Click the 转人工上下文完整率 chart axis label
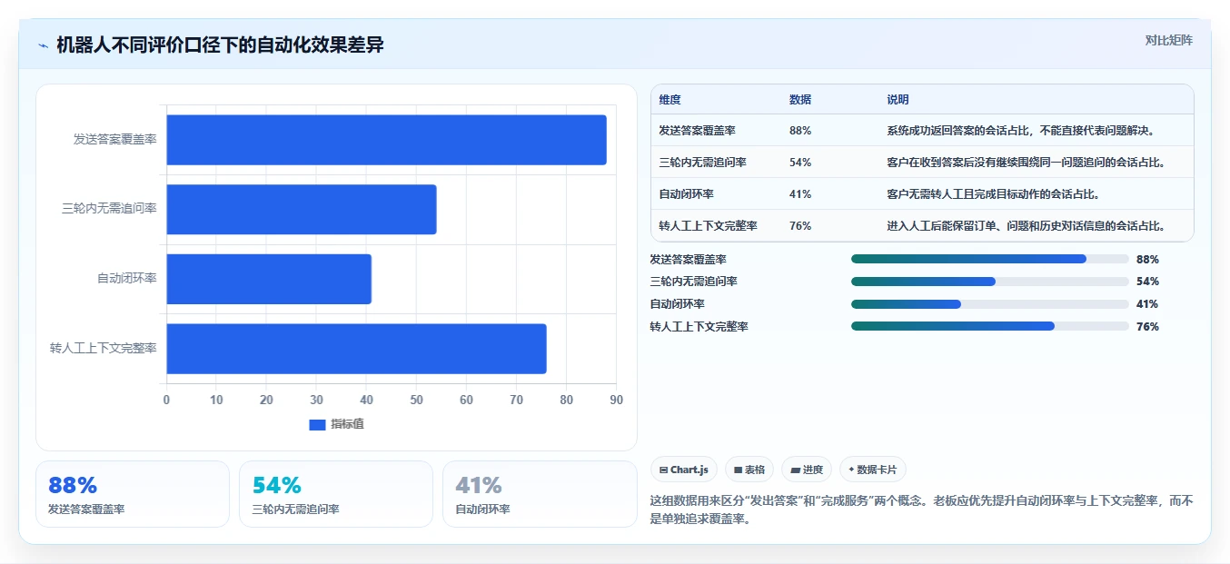The image size is (1230, 564). coord(104,349)
